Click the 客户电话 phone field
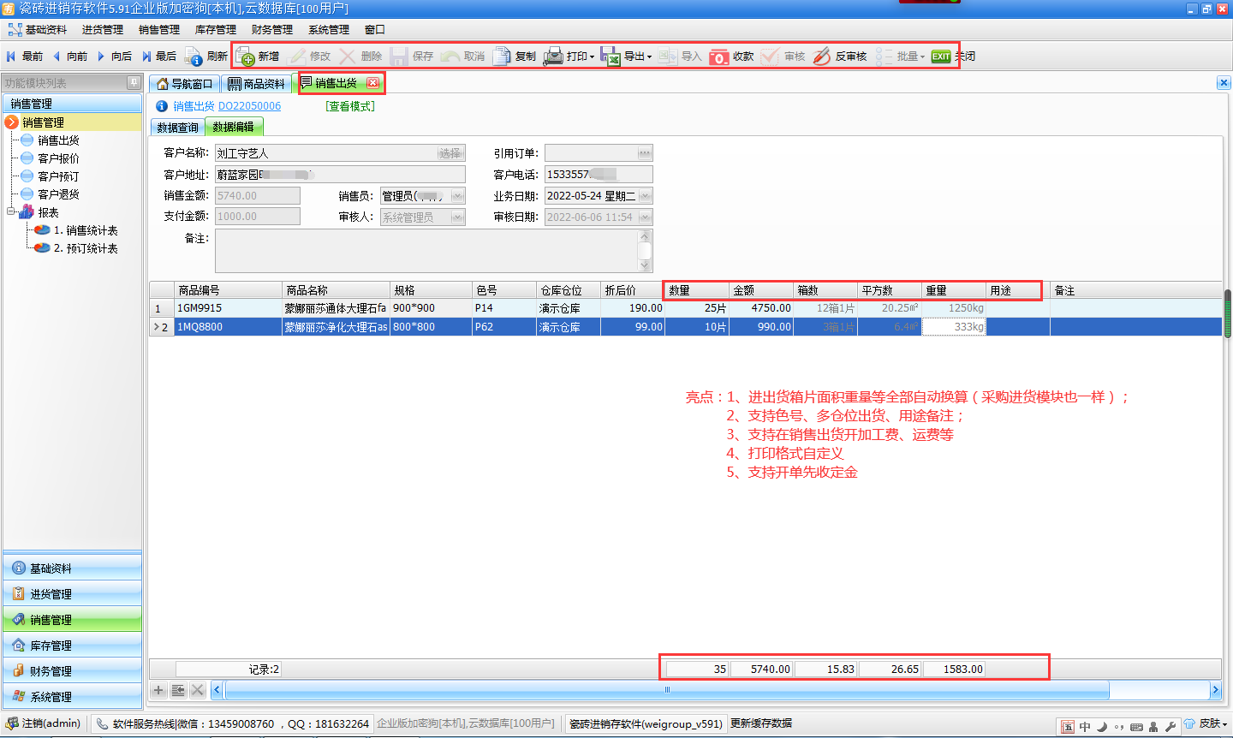Viewport: 1233px width, 738px height. [x=599, y=175]
